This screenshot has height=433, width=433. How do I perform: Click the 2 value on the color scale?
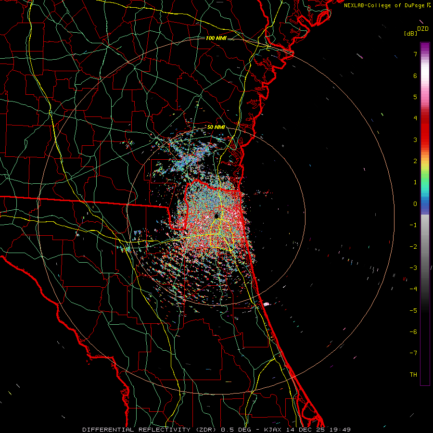[415, 161]
